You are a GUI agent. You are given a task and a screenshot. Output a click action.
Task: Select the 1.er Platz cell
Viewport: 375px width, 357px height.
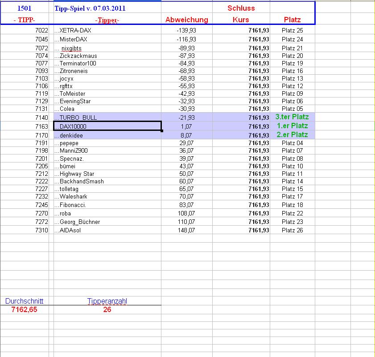(x=293, y=126)
